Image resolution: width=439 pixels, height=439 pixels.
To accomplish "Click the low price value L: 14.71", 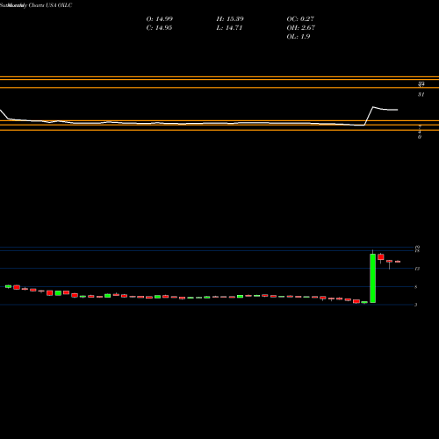I will click(229, 28).
